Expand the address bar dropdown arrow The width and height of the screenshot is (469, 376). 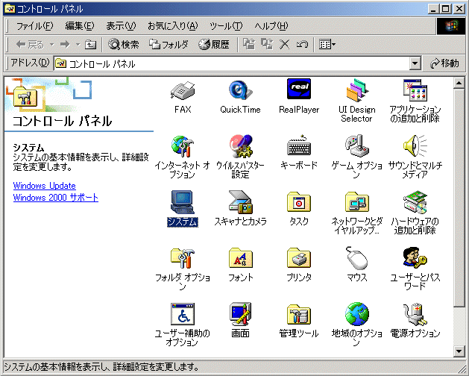click(x=416, y=64)
